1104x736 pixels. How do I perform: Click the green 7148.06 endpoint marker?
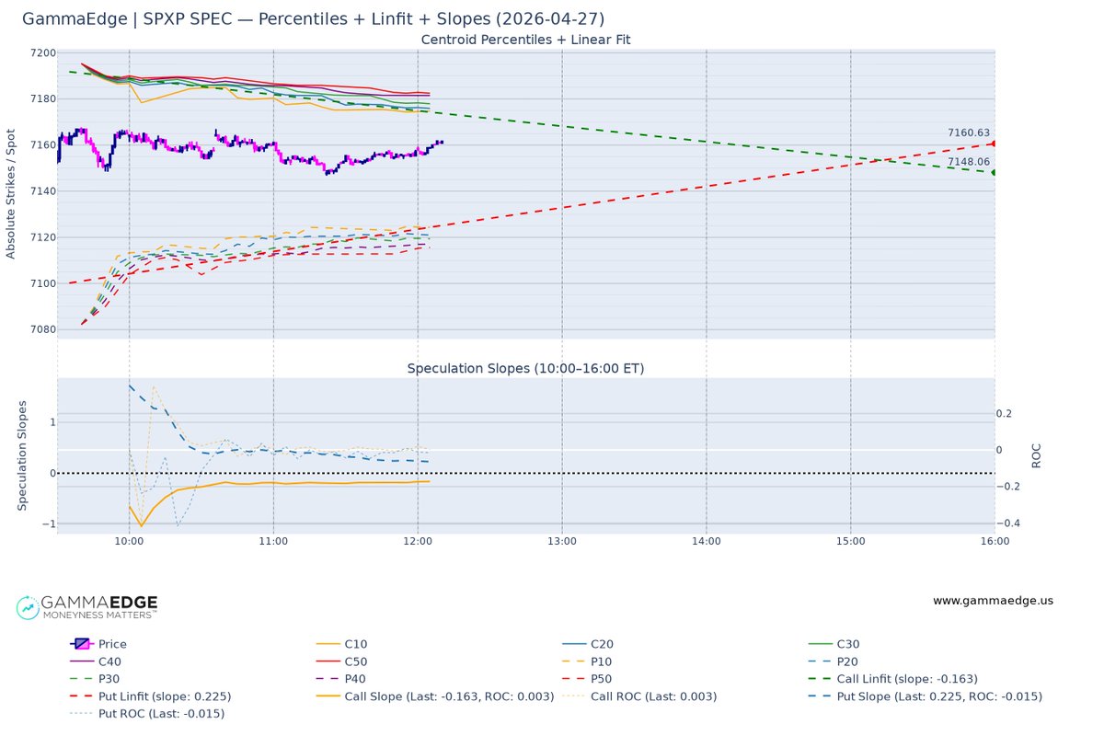[x=994, y=172]
